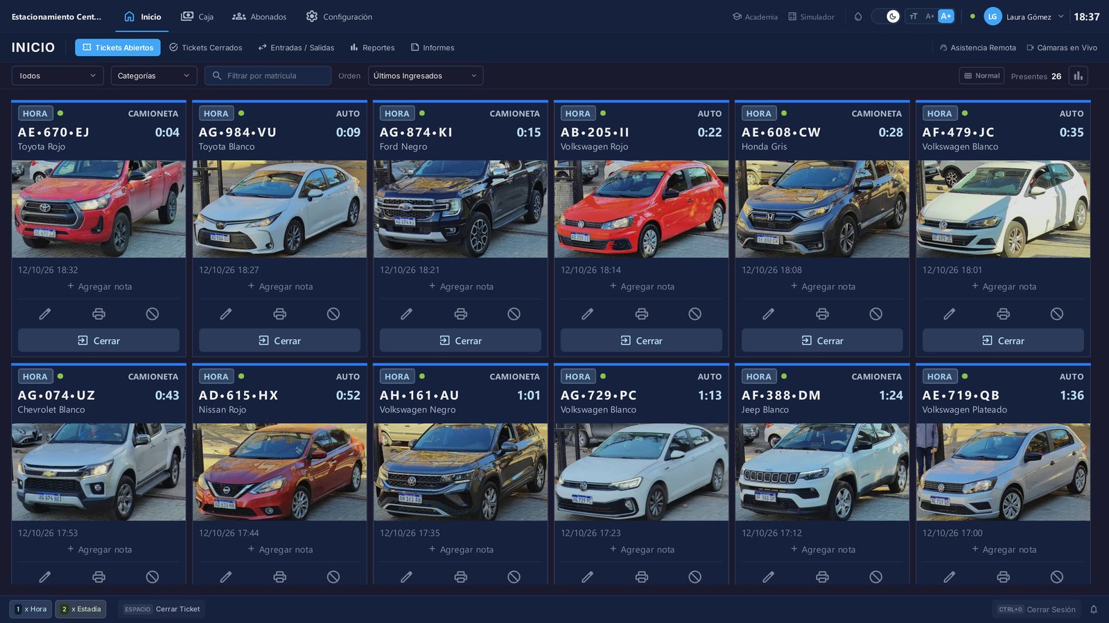Viewport: 1109px width, 623px height.
Task: Switch to the Reportes tab
Action: 372,48
